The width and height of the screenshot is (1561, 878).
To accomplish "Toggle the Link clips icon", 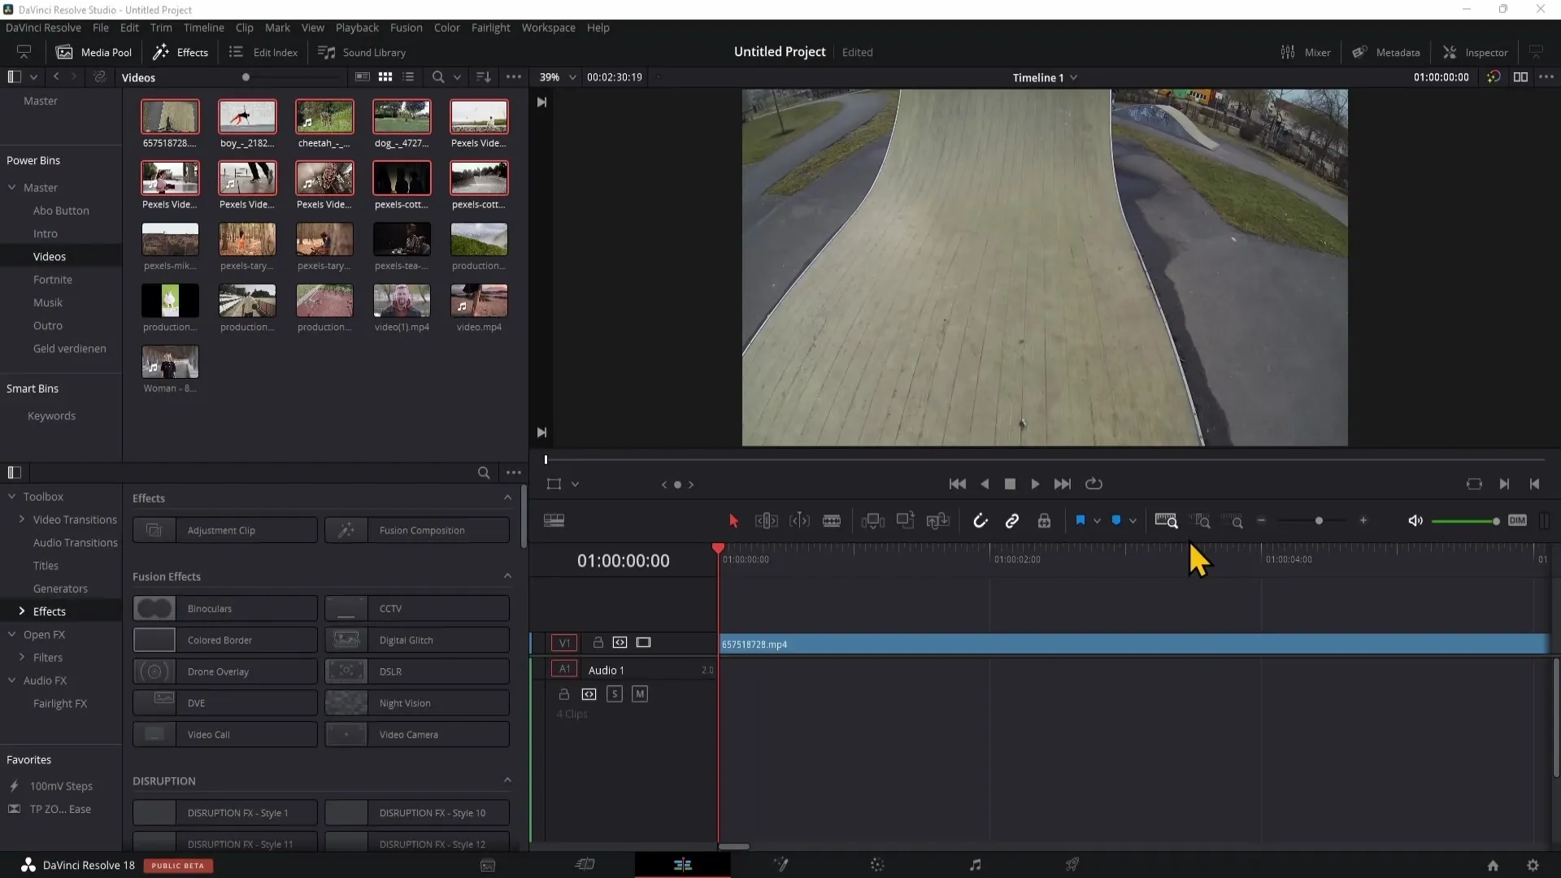I will (x=1012, y=521).
